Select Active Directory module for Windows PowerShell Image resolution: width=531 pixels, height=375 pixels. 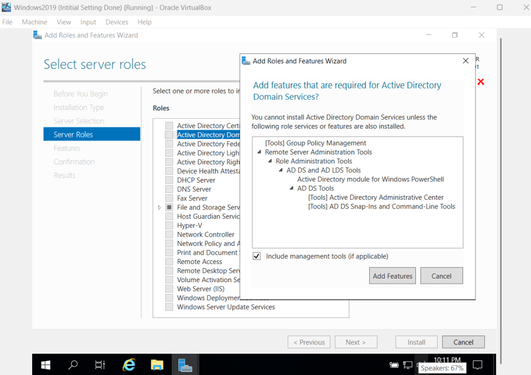coord(370,179)
